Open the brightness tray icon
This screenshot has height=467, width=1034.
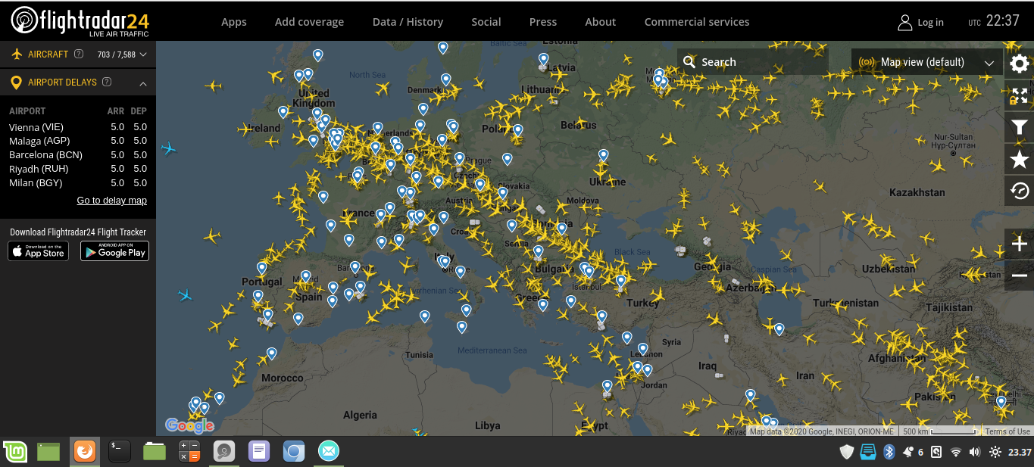[x=995, y=452]
